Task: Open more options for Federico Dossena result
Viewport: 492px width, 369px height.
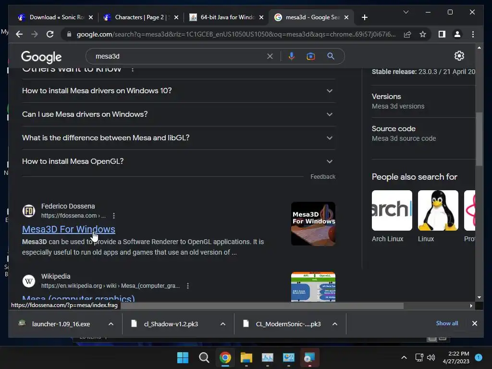Action: click(114, 216)
